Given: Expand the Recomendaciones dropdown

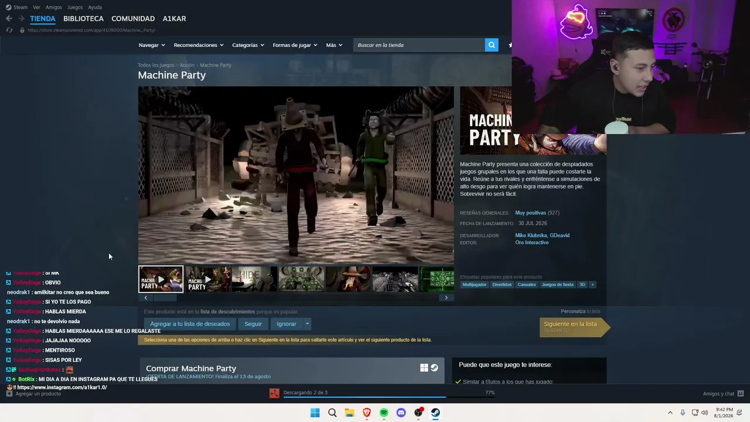Looking at the screenshot, I should point(199,45).
